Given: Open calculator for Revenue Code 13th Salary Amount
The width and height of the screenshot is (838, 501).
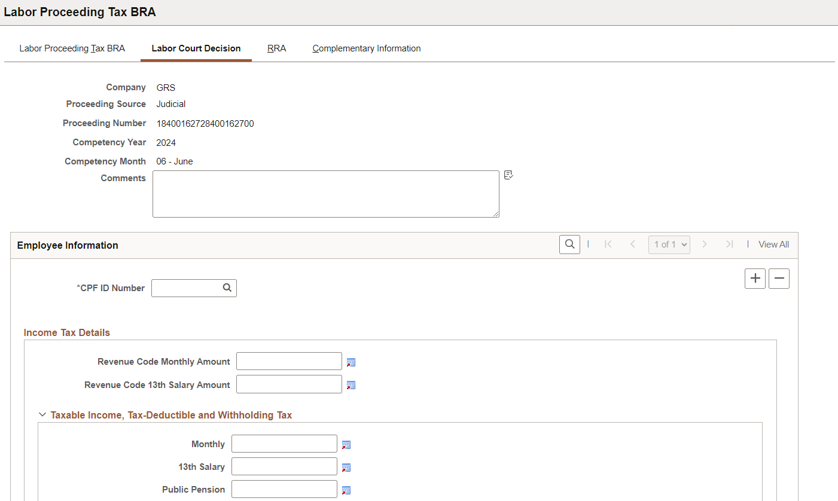Looking at the screenshot, I should click(x=351, y=385).
